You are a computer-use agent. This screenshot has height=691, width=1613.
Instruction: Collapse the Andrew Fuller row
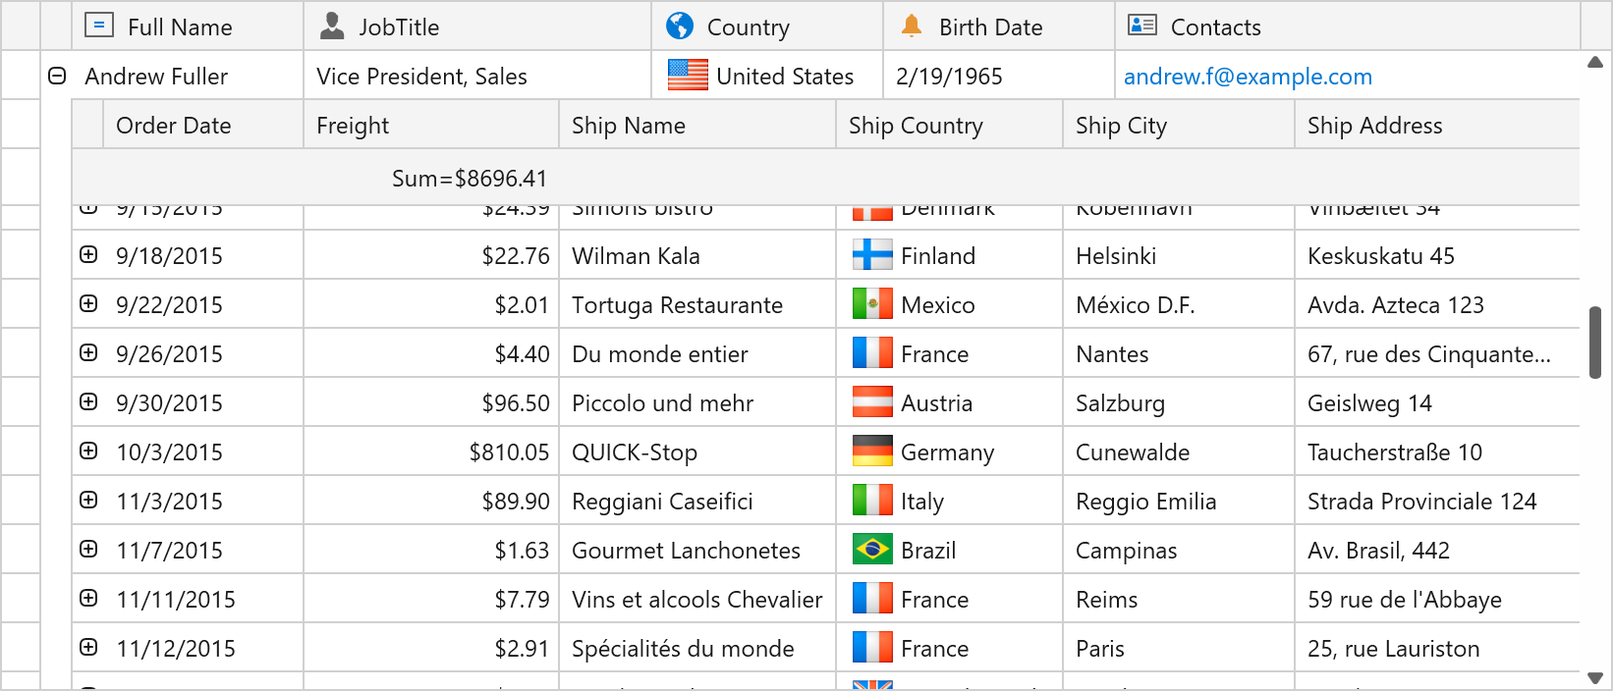click(57, 76)
